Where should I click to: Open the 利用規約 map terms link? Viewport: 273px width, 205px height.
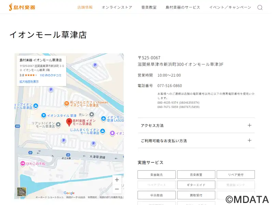(x=92, y=197)
